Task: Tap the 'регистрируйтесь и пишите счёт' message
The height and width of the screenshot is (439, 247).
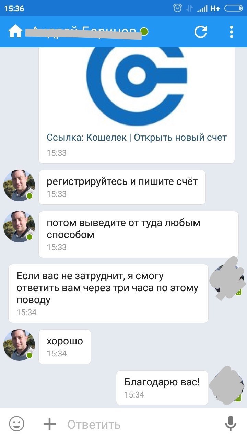Action: tap(122, 187)
